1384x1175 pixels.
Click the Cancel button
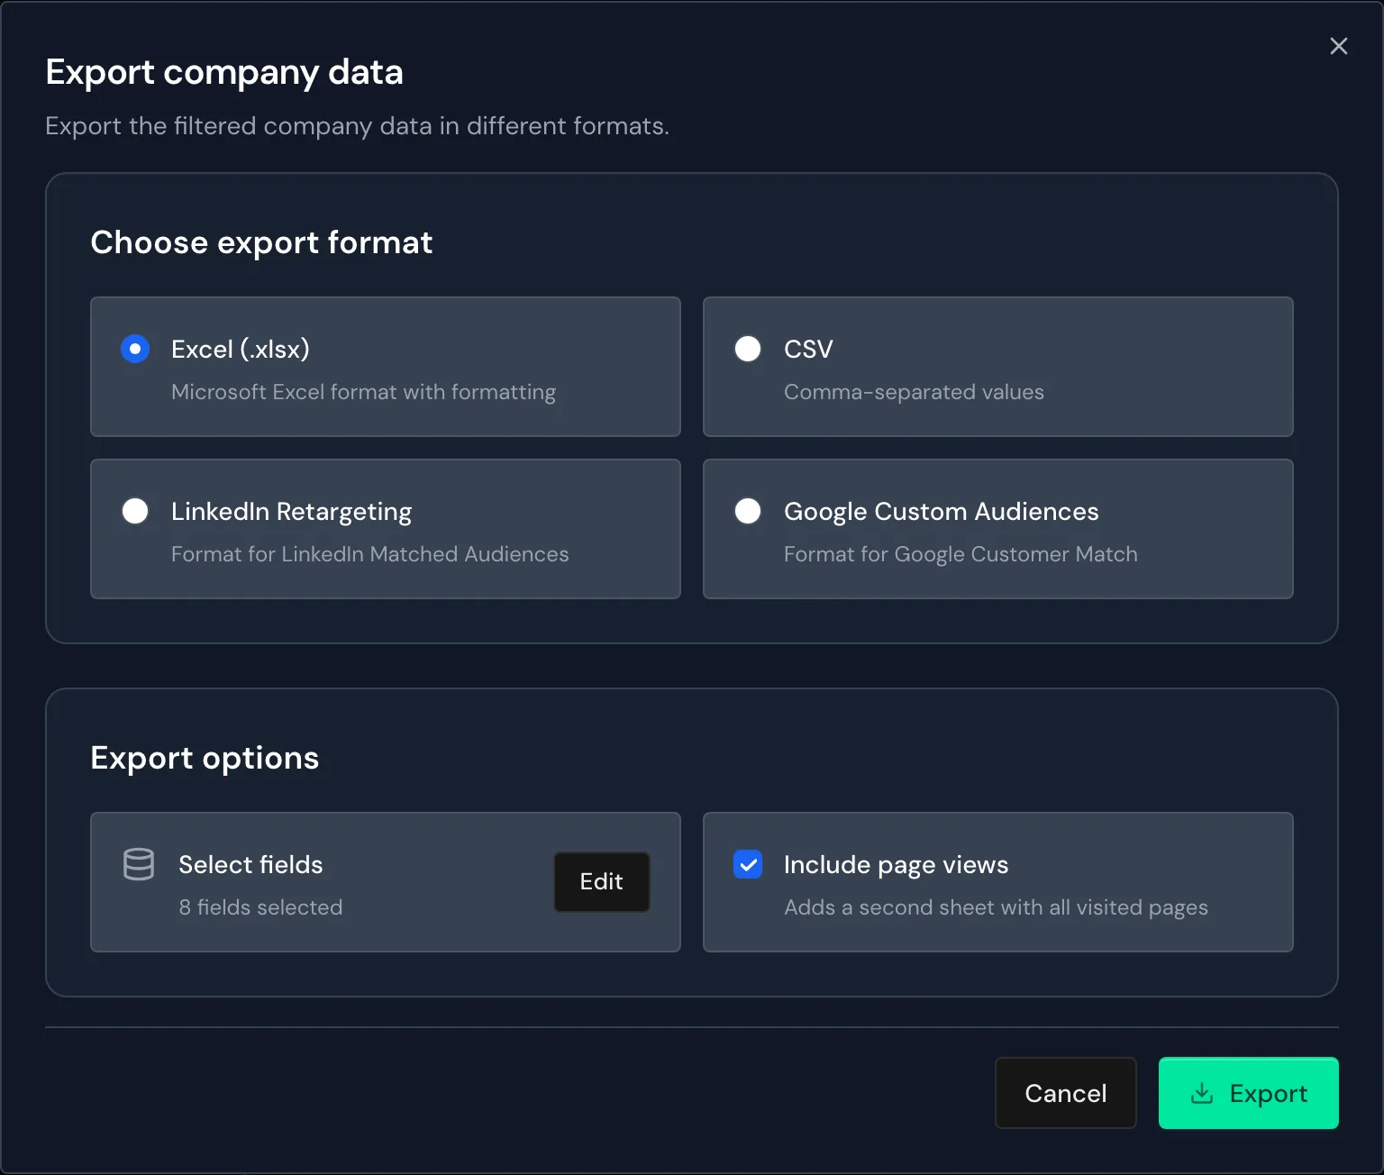[x=1065, y=1093]
